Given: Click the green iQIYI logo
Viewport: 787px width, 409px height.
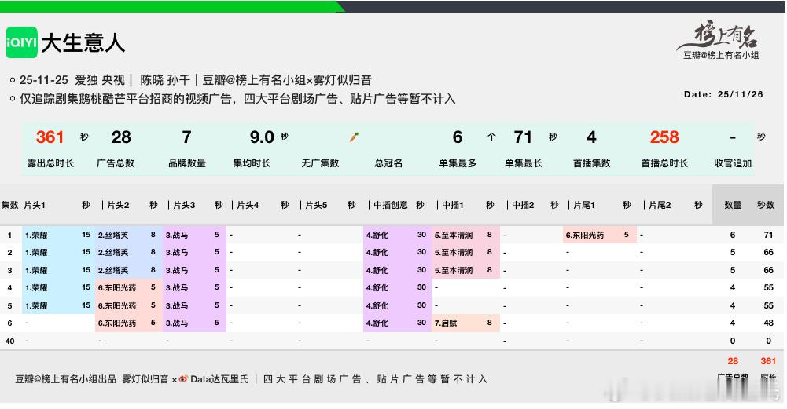Looking at the screenshot, I should pos(21,42).
